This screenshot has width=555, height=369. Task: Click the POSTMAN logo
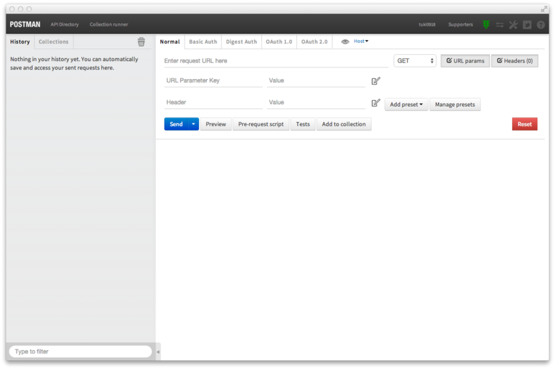25,24
